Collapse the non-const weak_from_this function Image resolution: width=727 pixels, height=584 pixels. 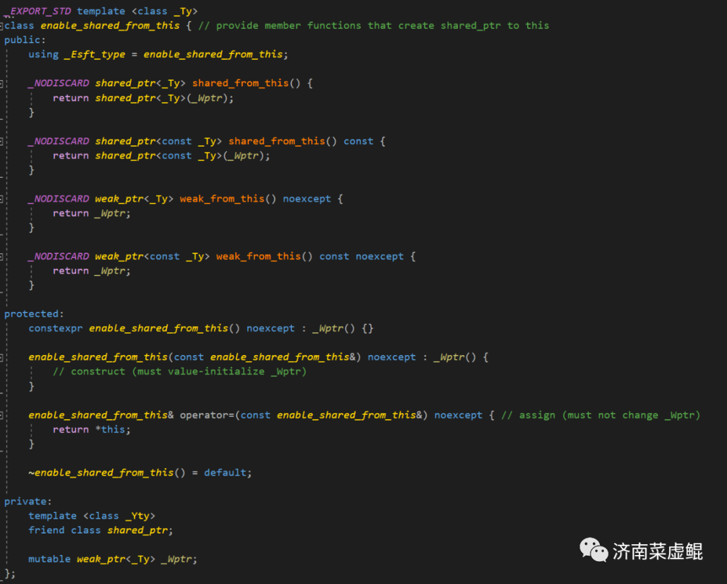point(2,199)
